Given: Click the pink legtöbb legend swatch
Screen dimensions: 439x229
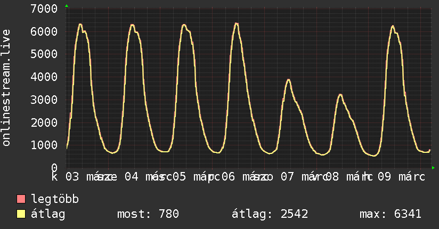Looking at the screenshot, I should pos(21,199).
